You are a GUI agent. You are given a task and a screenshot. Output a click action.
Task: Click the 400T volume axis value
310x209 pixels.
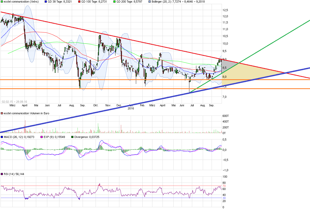[x=226, y=121]
